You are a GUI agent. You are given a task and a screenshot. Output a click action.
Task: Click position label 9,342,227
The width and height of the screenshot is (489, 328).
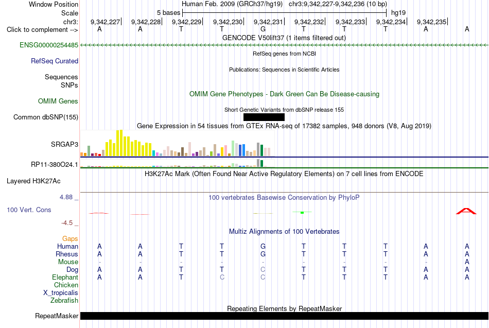pyautogui.click(x=106, y=22)
